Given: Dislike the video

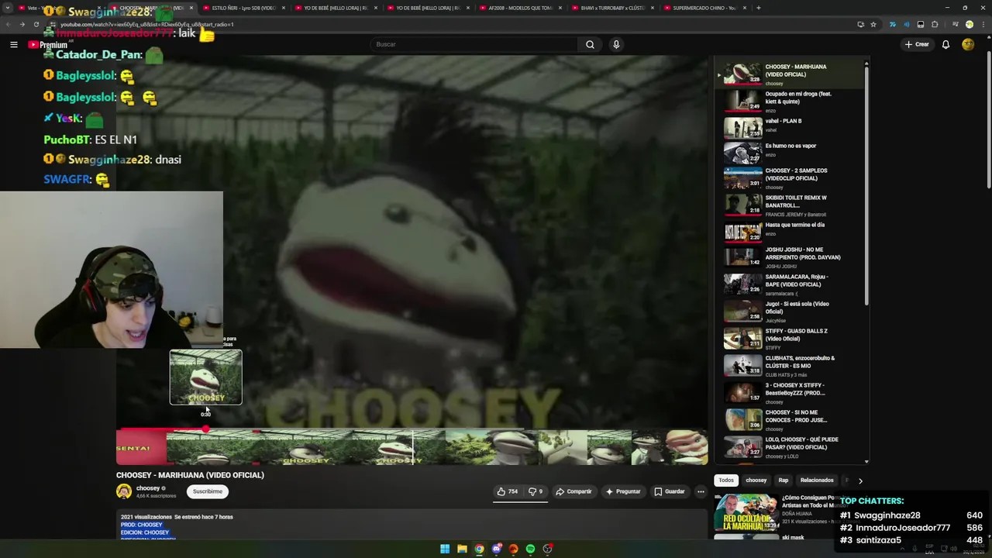Looking at the screenshot, I should tap(536, 491).
